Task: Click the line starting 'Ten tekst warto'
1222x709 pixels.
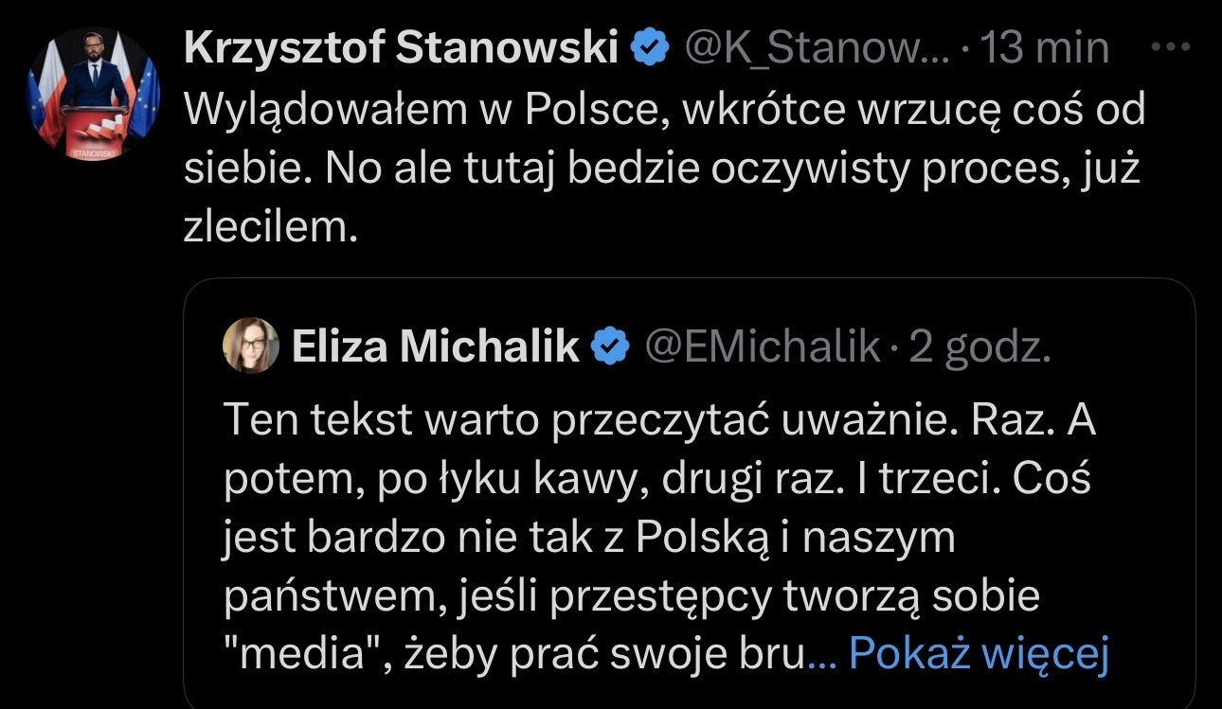Action: point(659,422)
